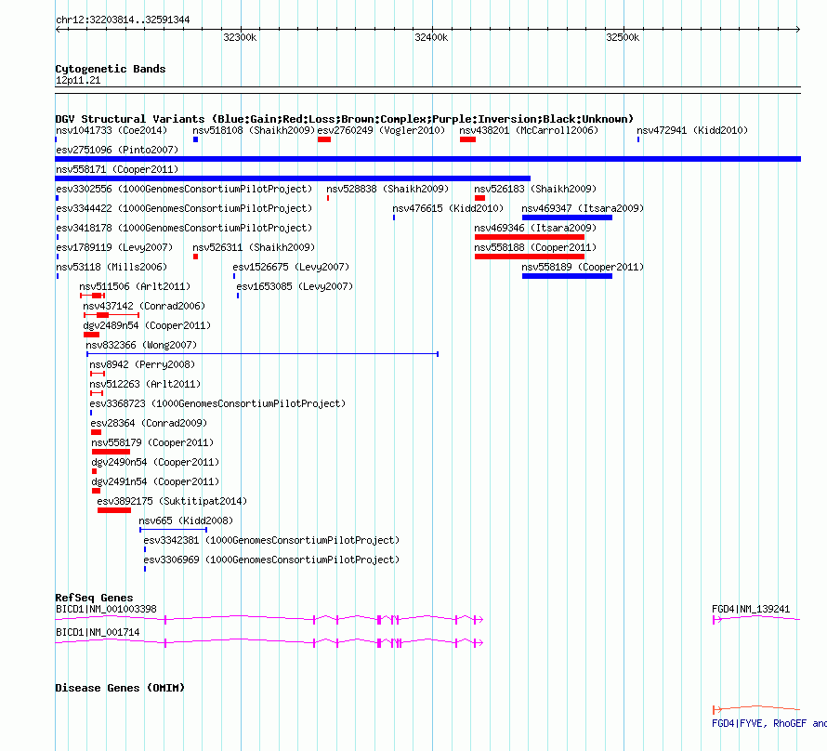Select esv3306969 1000Genomes label

tap(271, 560)
